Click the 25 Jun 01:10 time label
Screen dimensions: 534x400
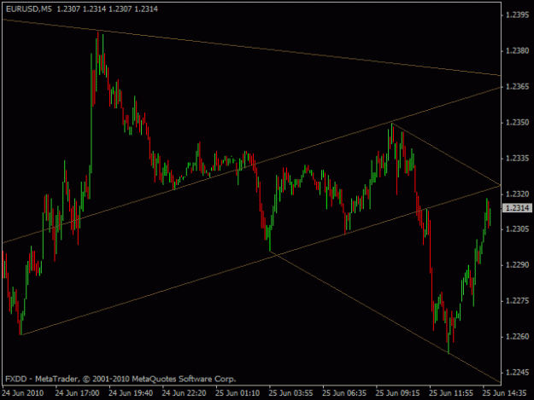(238, 393)
